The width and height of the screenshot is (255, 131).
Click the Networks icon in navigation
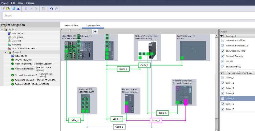(9, 45)
